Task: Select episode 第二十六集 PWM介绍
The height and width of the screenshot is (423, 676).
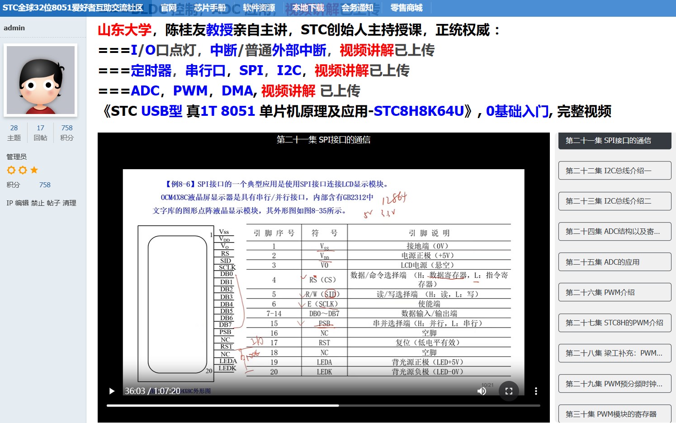Action: point(615,292)
